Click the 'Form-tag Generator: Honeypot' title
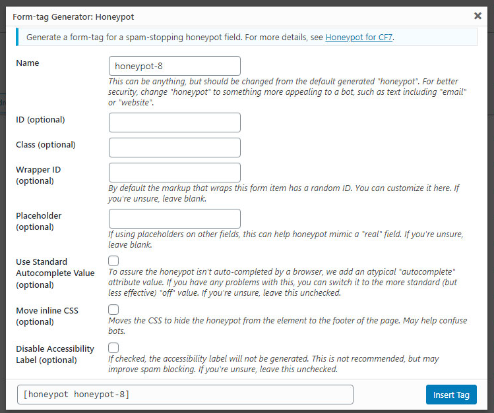 (x=73, y=16)
